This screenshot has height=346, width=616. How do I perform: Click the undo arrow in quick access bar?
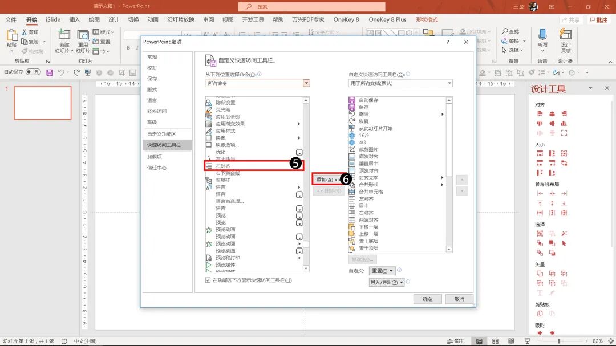[x=61, y=72]
